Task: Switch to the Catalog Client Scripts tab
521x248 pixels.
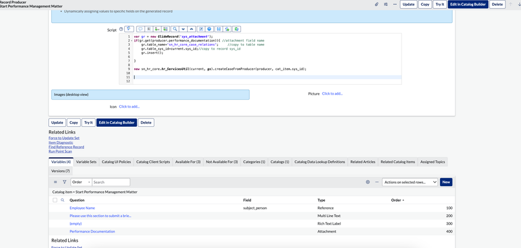Action: point(153,162)
